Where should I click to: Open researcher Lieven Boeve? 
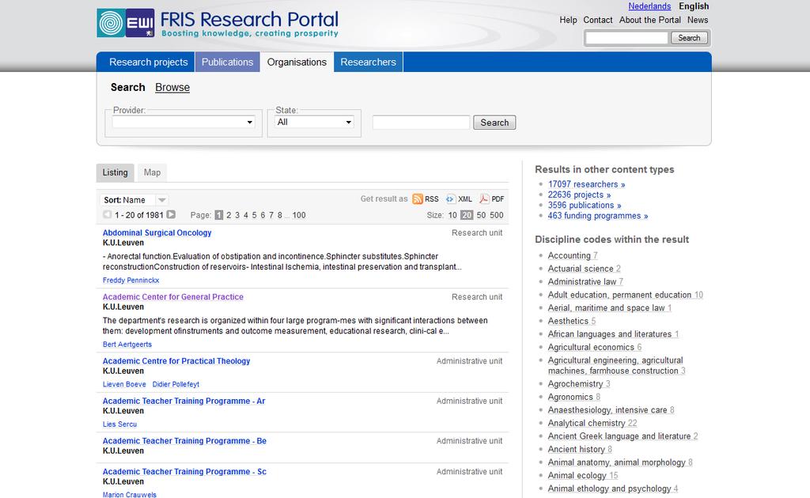124,384
